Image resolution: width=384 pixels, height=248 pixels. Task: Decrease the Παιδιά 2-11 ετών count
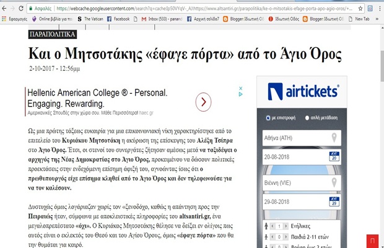[x=273, y=237]
